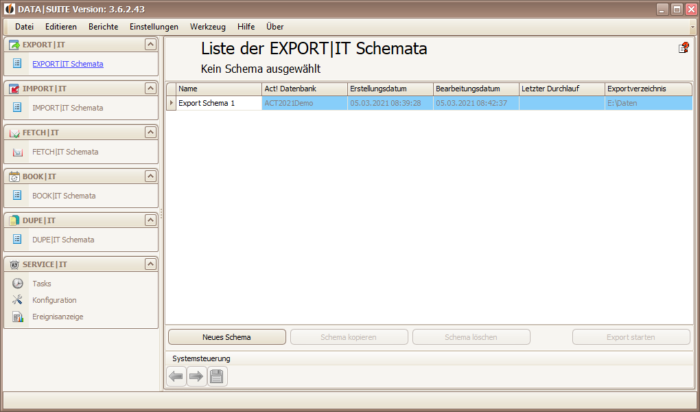Select the Export Schema 1 name cell
Screen dimensions: 700x412
click(219, 103)
